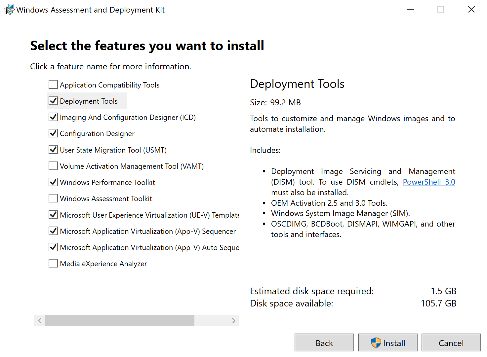Click the Back button

[324, 342]
